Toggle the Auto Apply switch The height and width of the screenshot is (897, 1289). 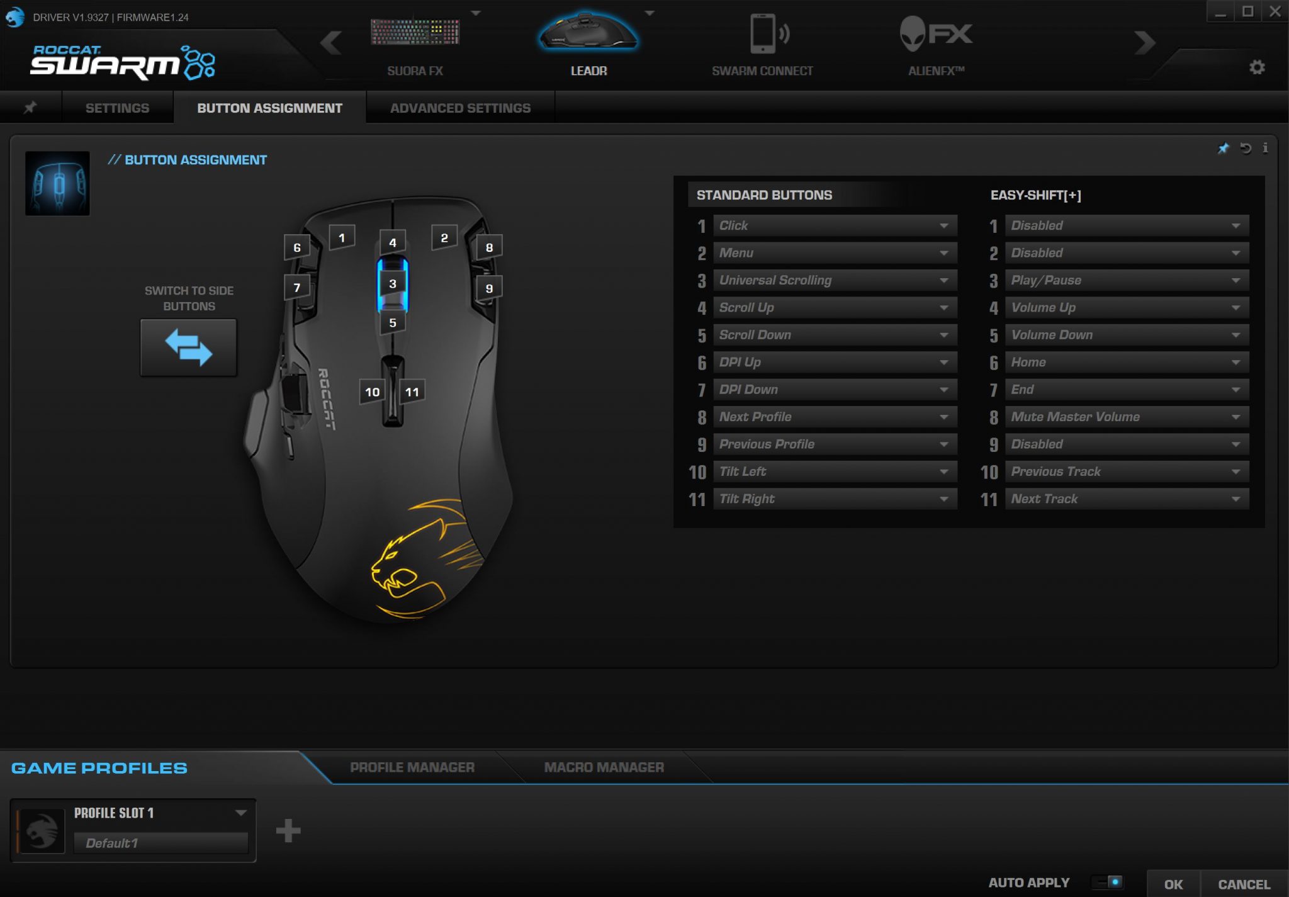[x=1108, y=882]
